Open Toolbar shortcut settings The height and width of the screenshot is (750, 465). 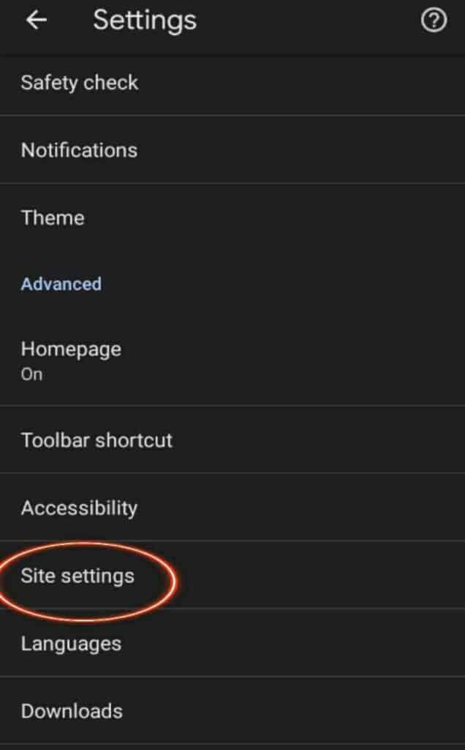tap(97, 440)
